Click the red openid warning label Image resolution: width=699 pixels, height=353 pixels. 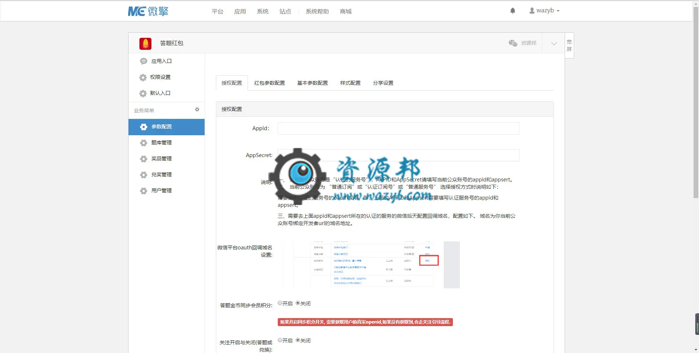click(365, 322)
